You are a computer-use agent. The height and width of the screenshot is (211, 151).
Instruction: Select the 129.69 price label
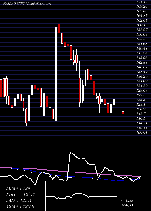point(142,90)
